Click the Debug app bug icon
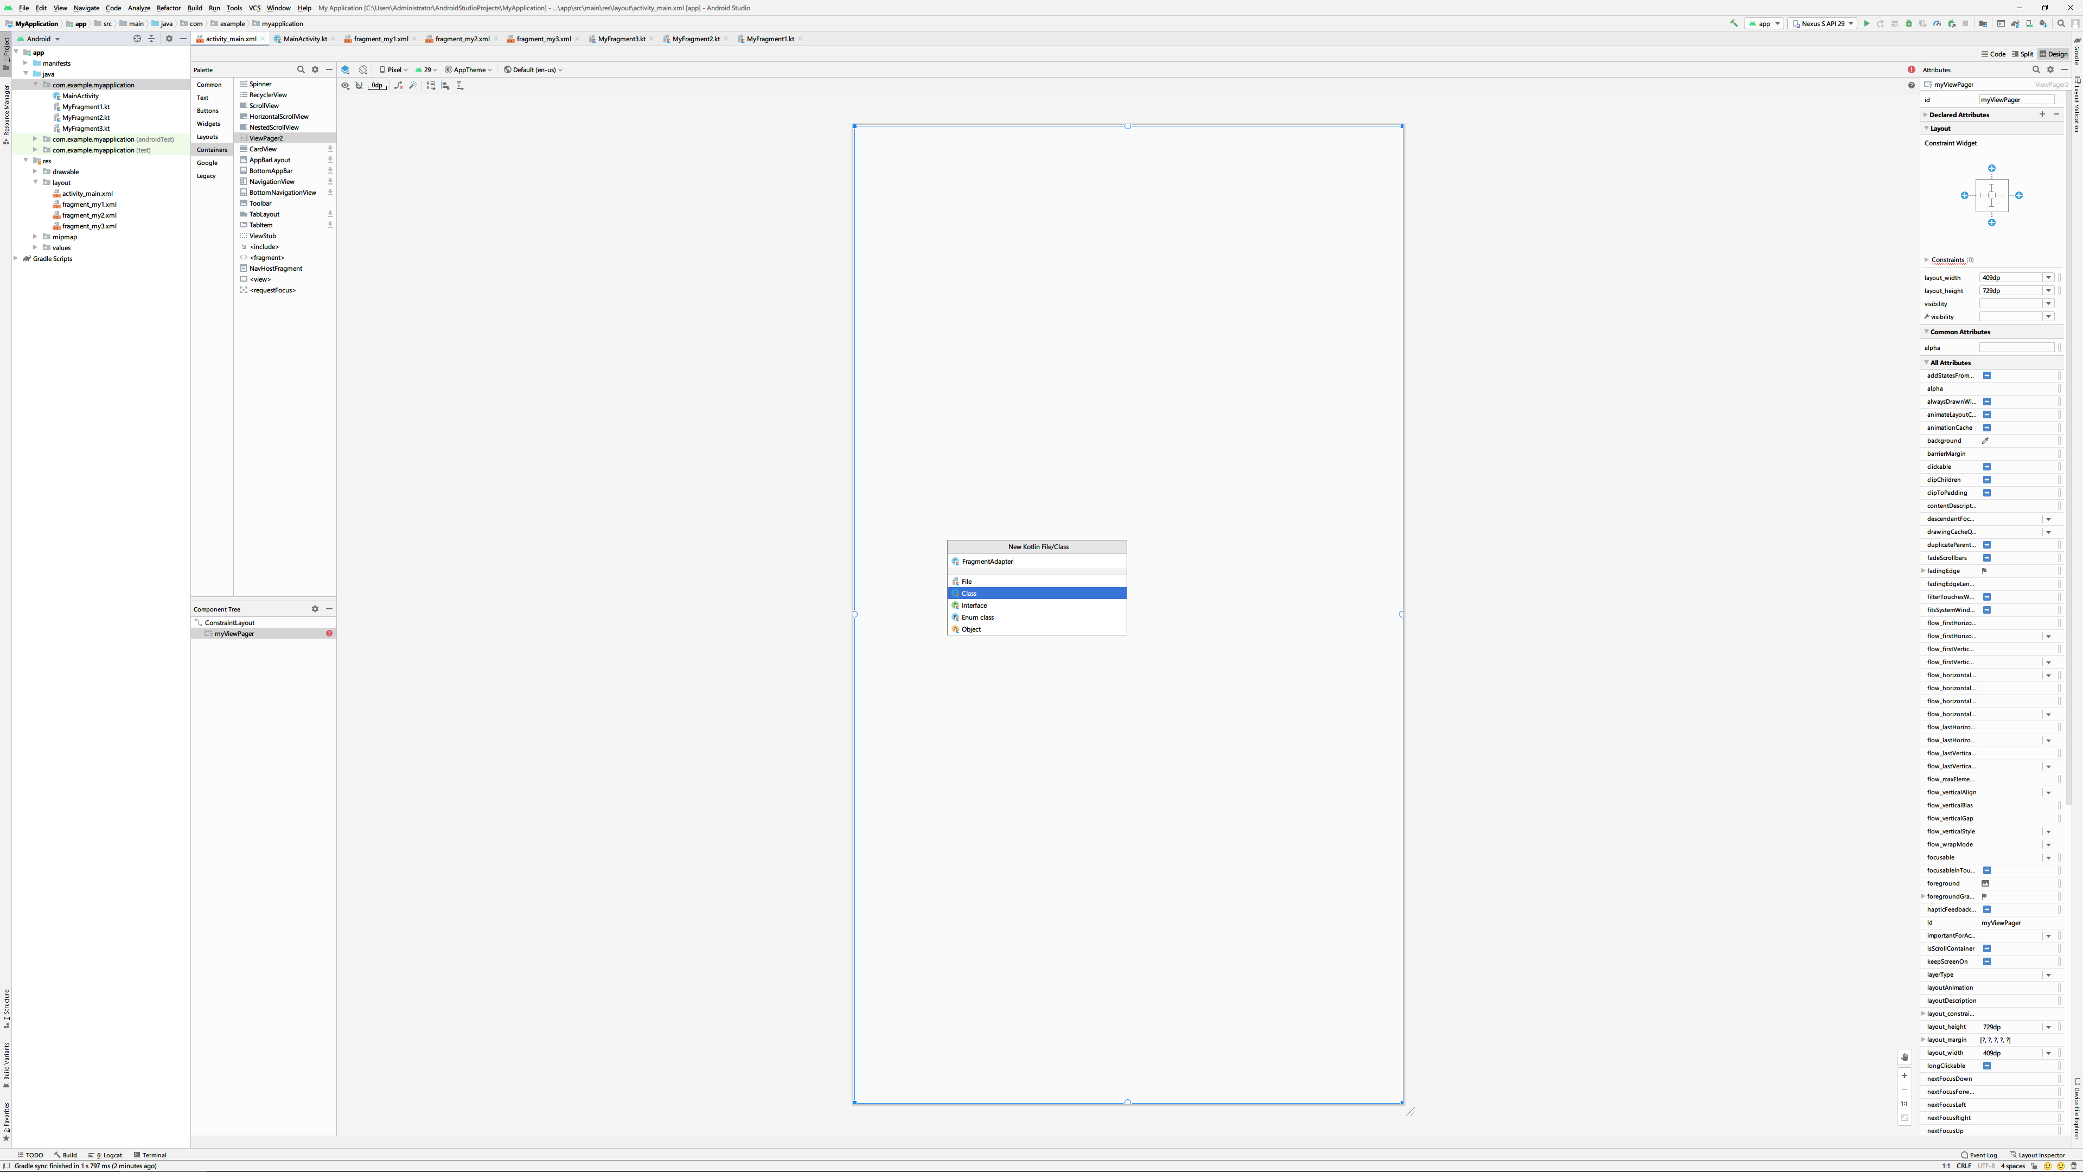The width and height of the screenshot is (2083, 1172). (1908, 23)
